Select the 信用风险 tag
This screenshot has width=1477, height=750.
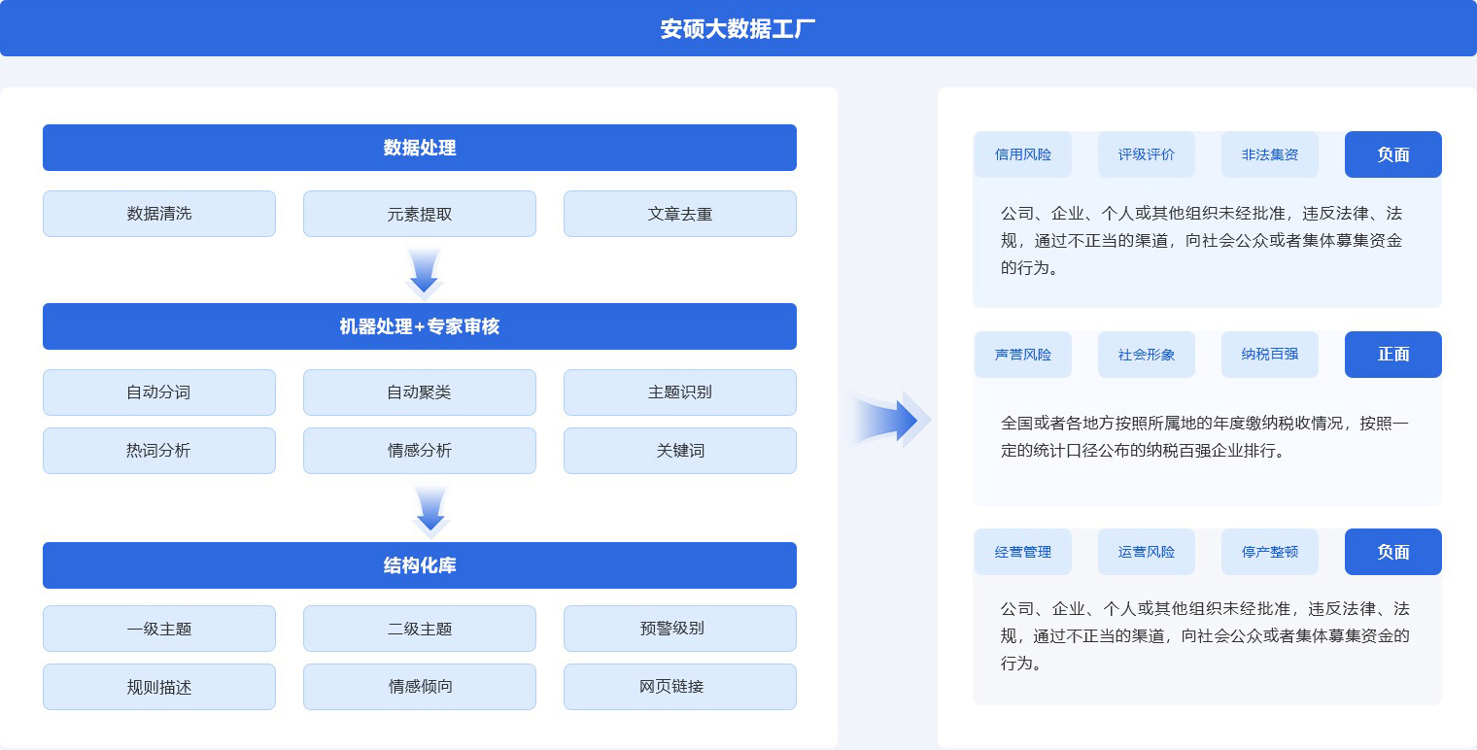tap(1022, 154)
